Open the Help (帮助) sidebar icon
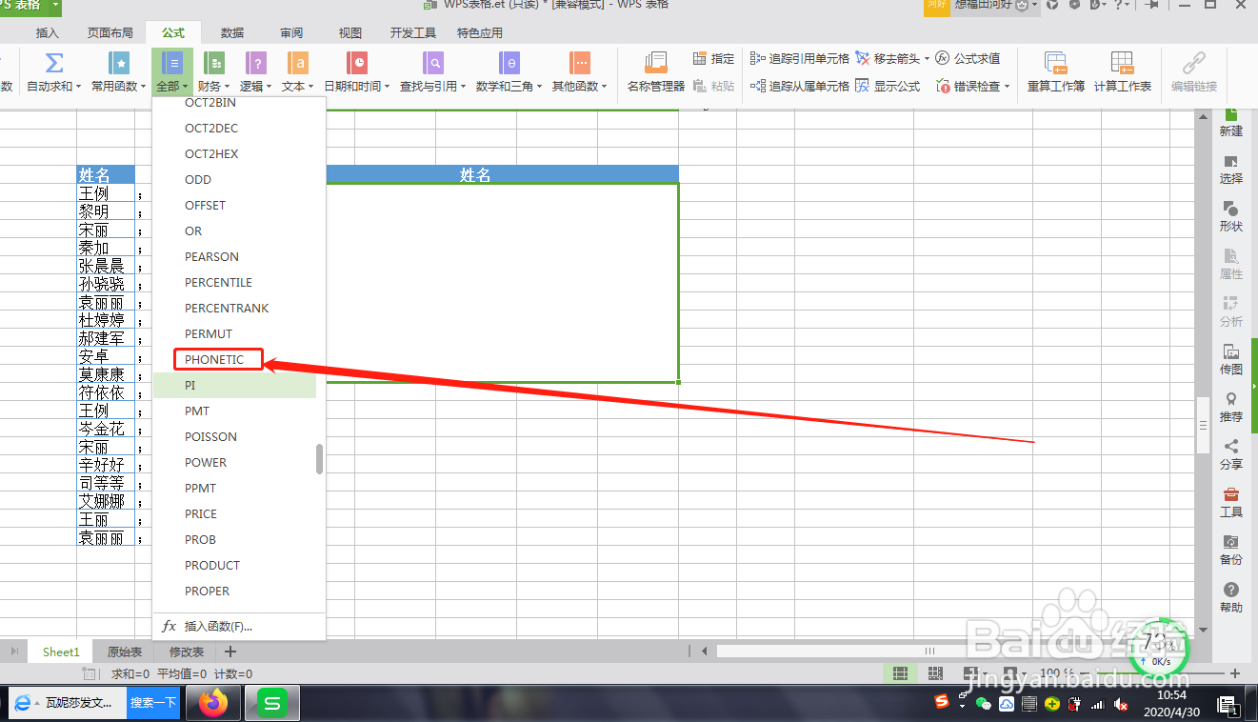 click(1231, 598)
